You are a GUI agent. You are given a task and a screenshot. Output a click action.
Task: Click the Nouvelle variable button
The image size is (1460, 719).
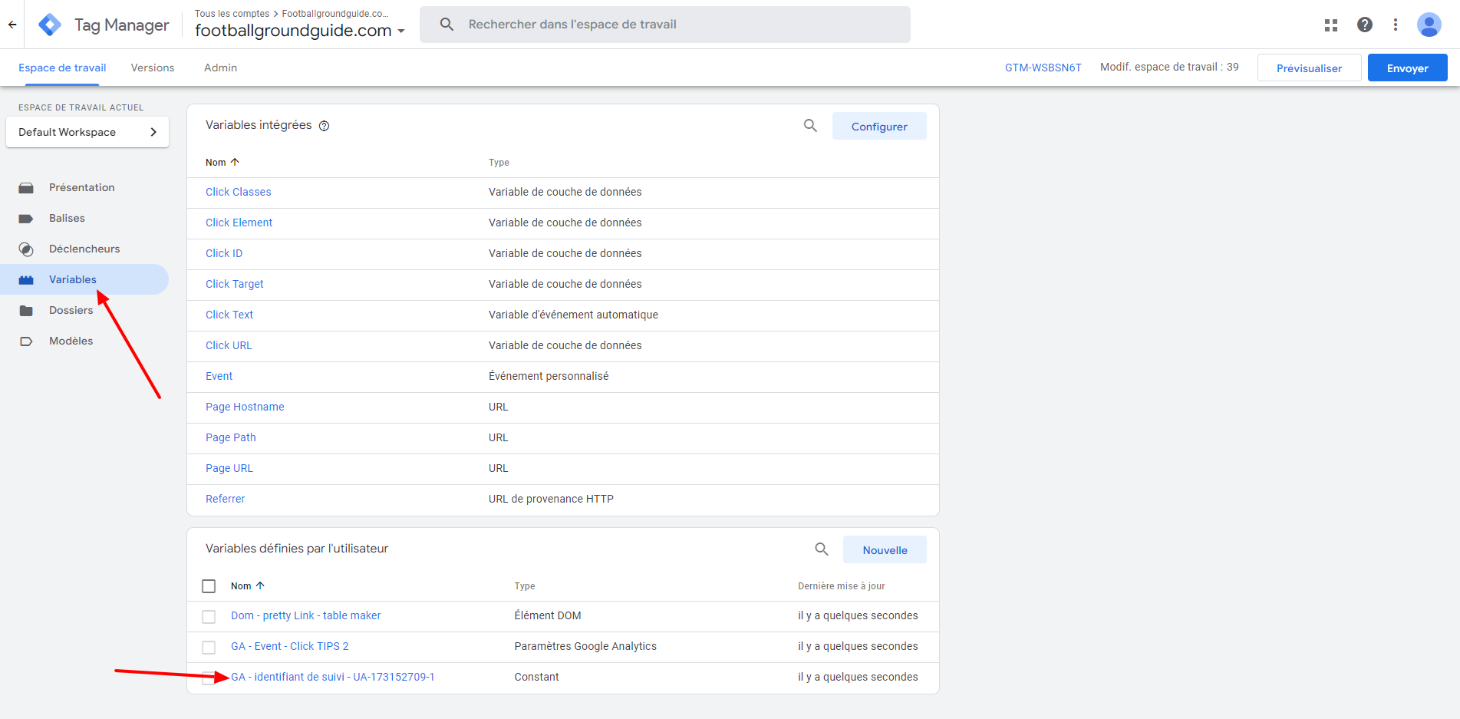(x=885, y=550)
